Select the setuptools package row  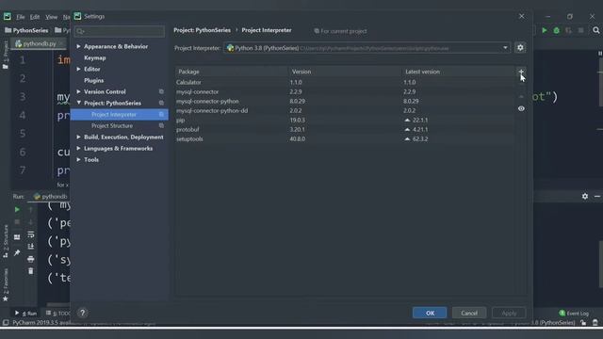345,138
